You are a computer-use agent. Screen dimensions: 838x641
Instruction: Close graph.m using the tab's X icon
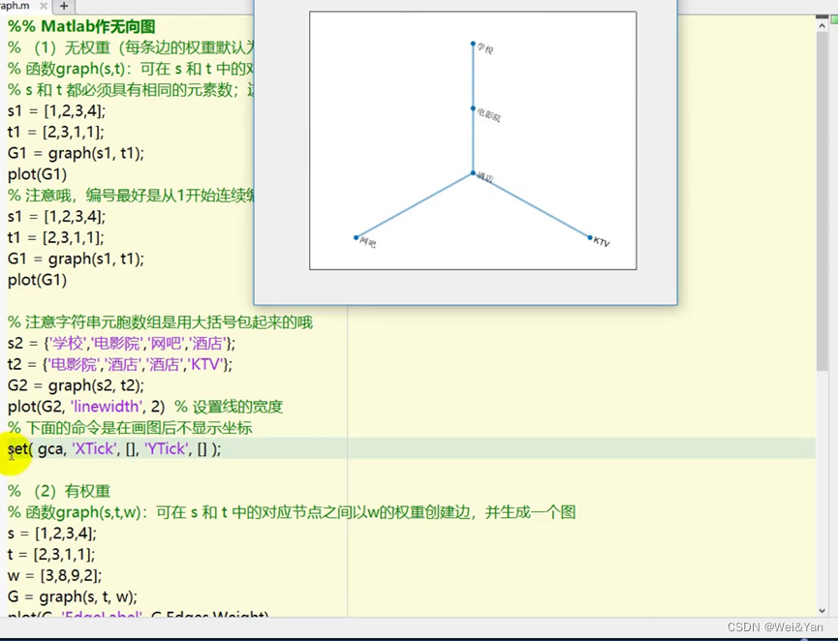tap(42, 6)
